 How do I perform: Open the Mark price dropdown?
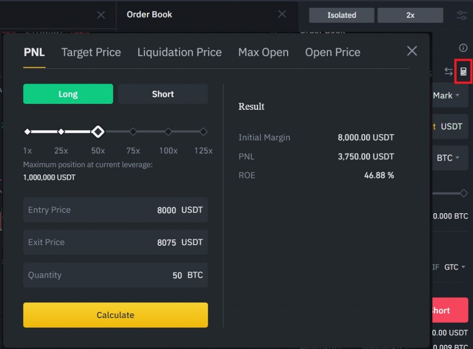[447, 96]
